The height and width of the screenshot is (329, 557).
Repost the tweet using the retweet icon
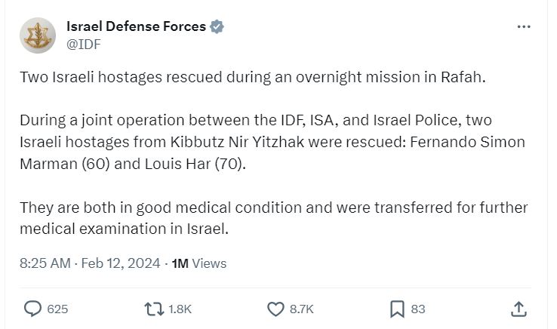(152, 309)
